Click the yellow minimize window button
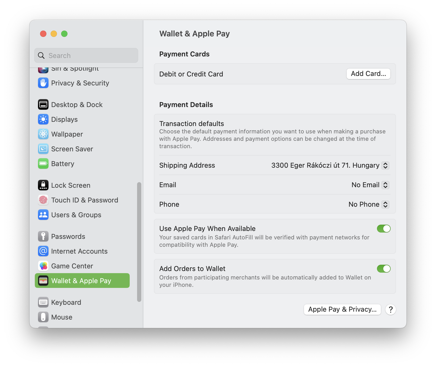 (54, 34)
